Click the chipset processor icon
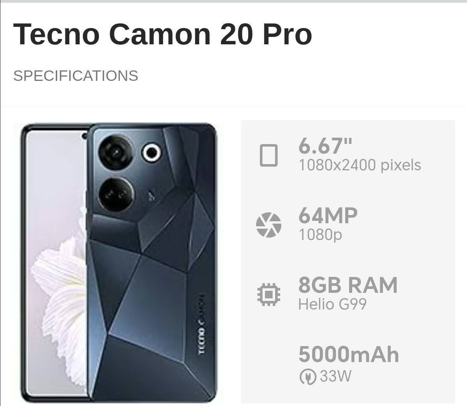Screen dimensions: 467x406 tap(268, 294)
